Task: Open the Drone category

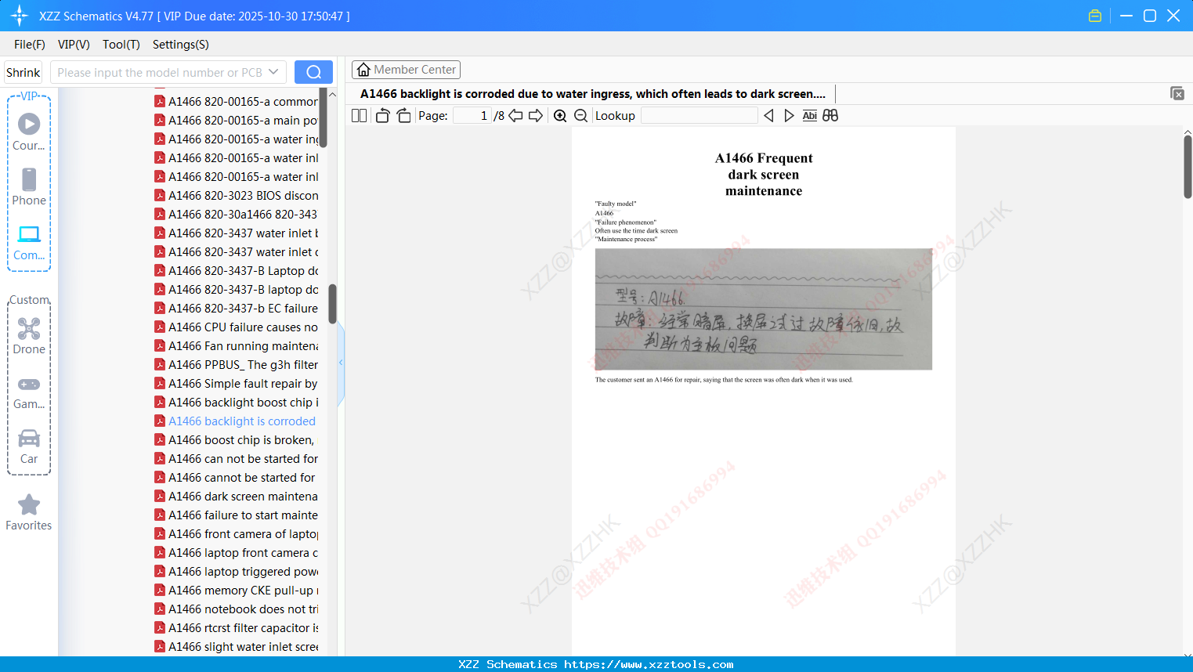Action: [x=29, y=336]
